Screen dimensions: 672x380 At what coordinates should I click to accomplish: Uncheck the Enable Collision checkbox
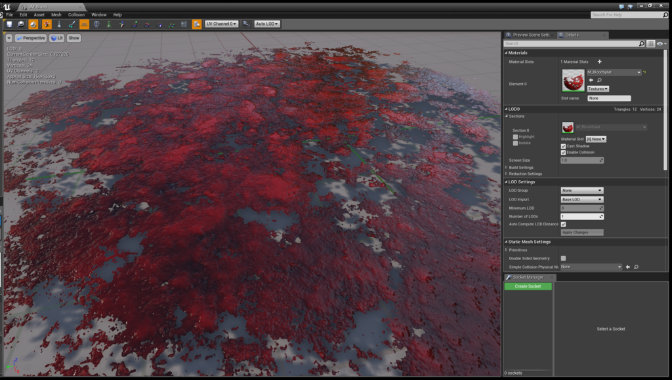pyautogui.click(x=564, y=153)
